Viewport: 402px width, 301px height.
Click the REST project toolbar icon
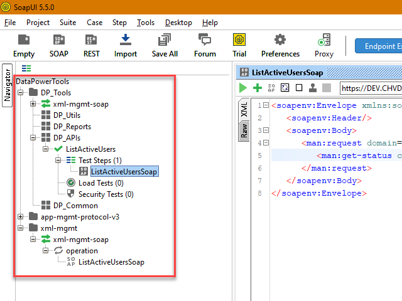pos(91,45)
